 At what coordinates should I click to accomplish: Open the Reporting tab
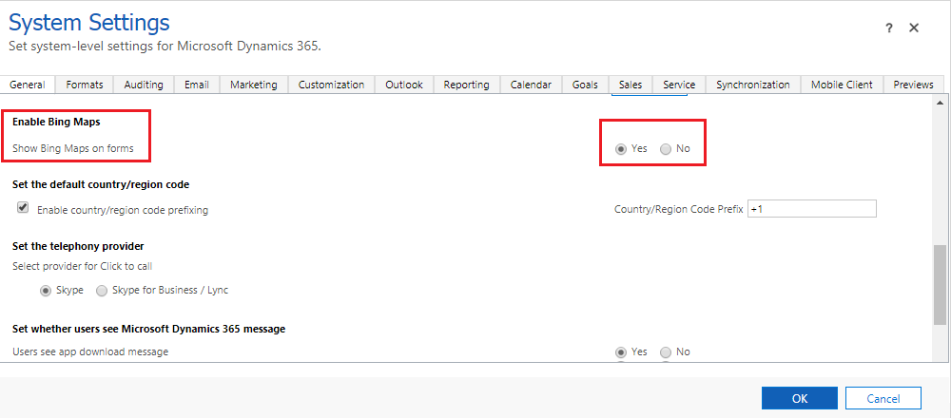466,85
